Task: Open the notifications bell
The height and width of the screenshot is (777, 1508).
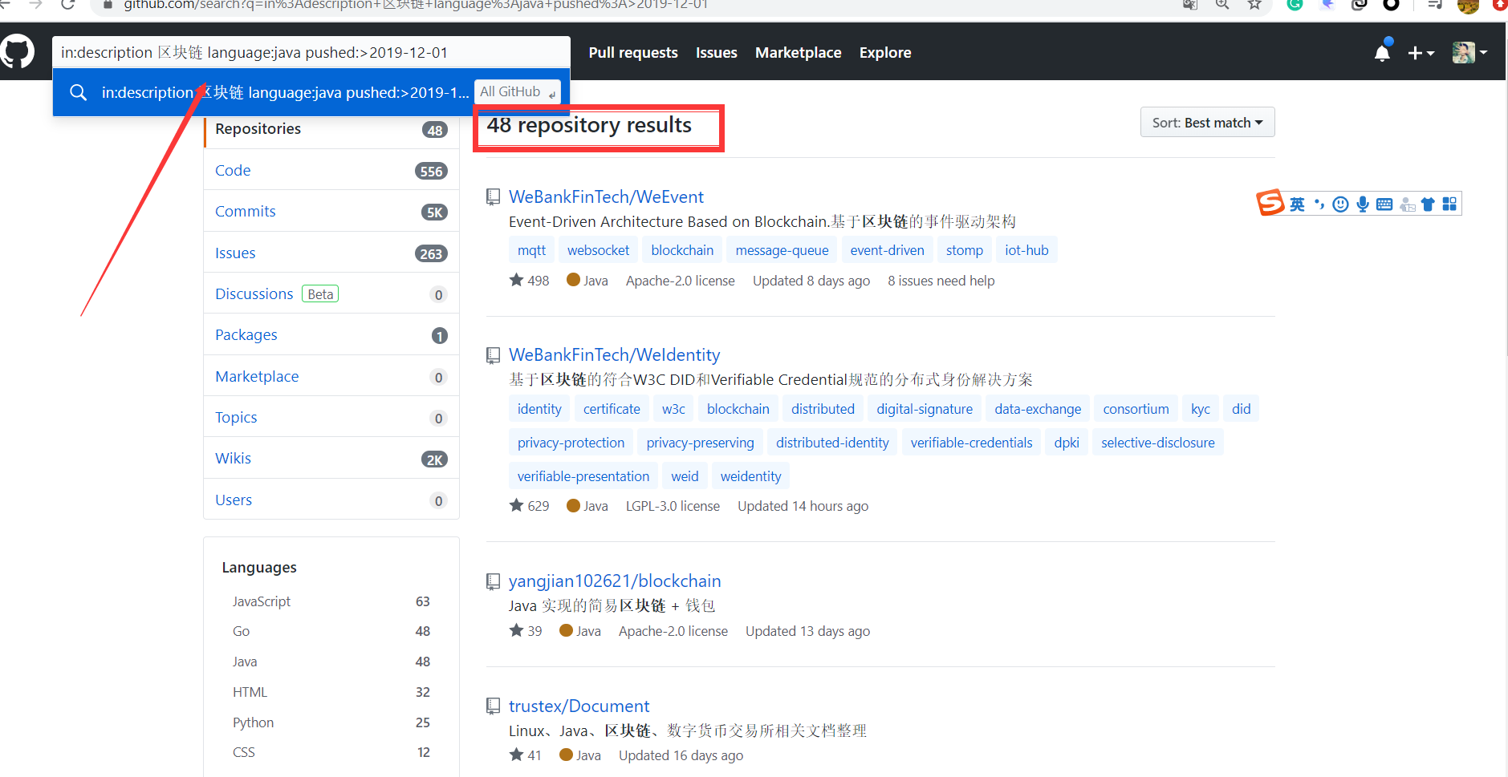Action: pos(1382,53)
